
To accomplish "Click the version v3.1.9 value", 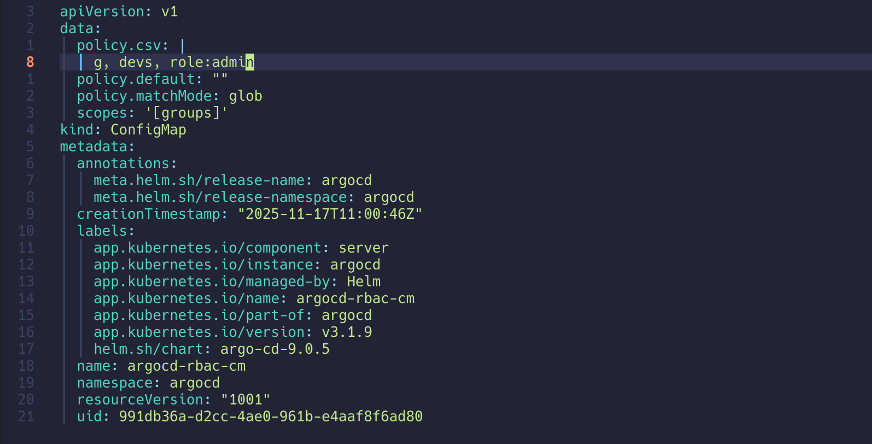I will coord(347,332).
